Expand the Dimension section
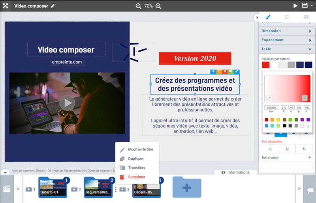The width and height of the screenshot is (316, 203). (x=287, y=31)
